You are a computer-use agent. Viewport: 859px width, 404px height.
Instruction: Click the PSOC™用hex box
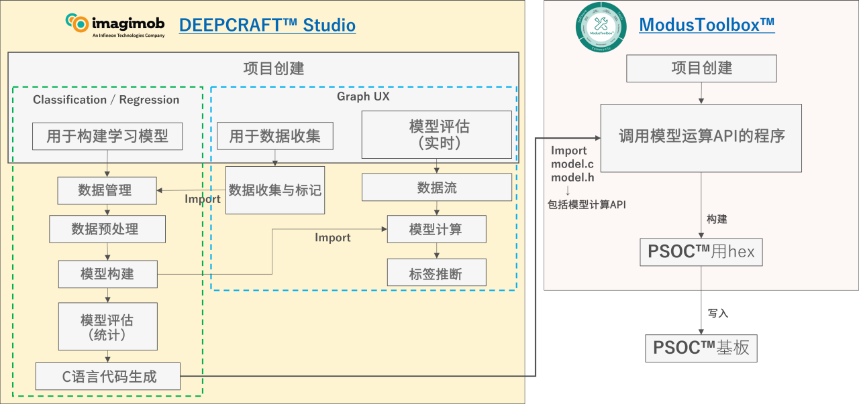tap(701, 251)
